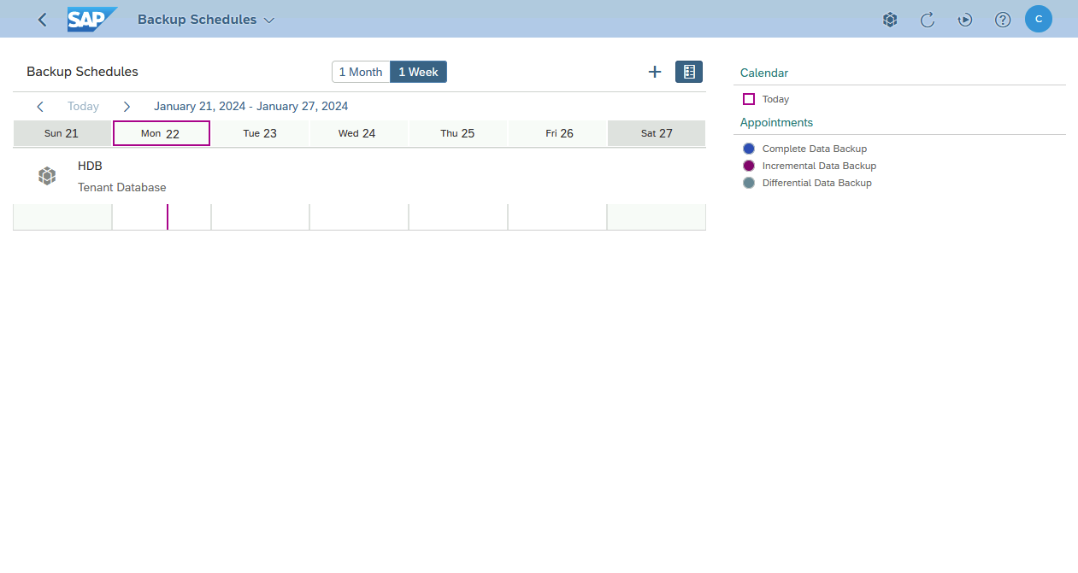Toggle the Complete Data Backup legend entry

(748, 148)
